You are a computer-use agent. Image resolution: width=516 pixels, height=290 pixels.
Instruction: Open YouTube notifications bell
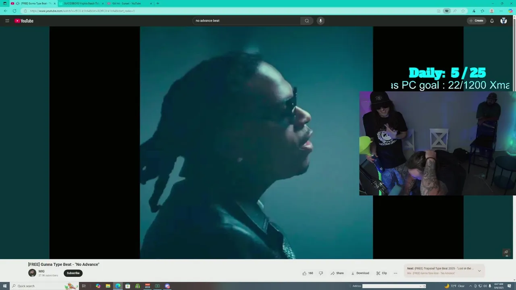(492, 21)
